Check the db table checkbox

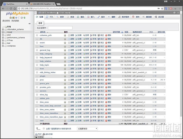[37, 39]
